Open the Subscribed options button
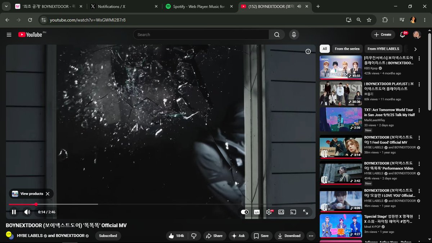The width and height of the screenshot is (432, 243). pos(108,236)
